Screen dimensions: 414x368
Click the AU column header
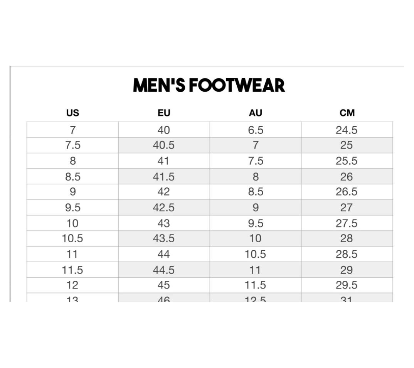pyautogui.click(x=255, y=113)
